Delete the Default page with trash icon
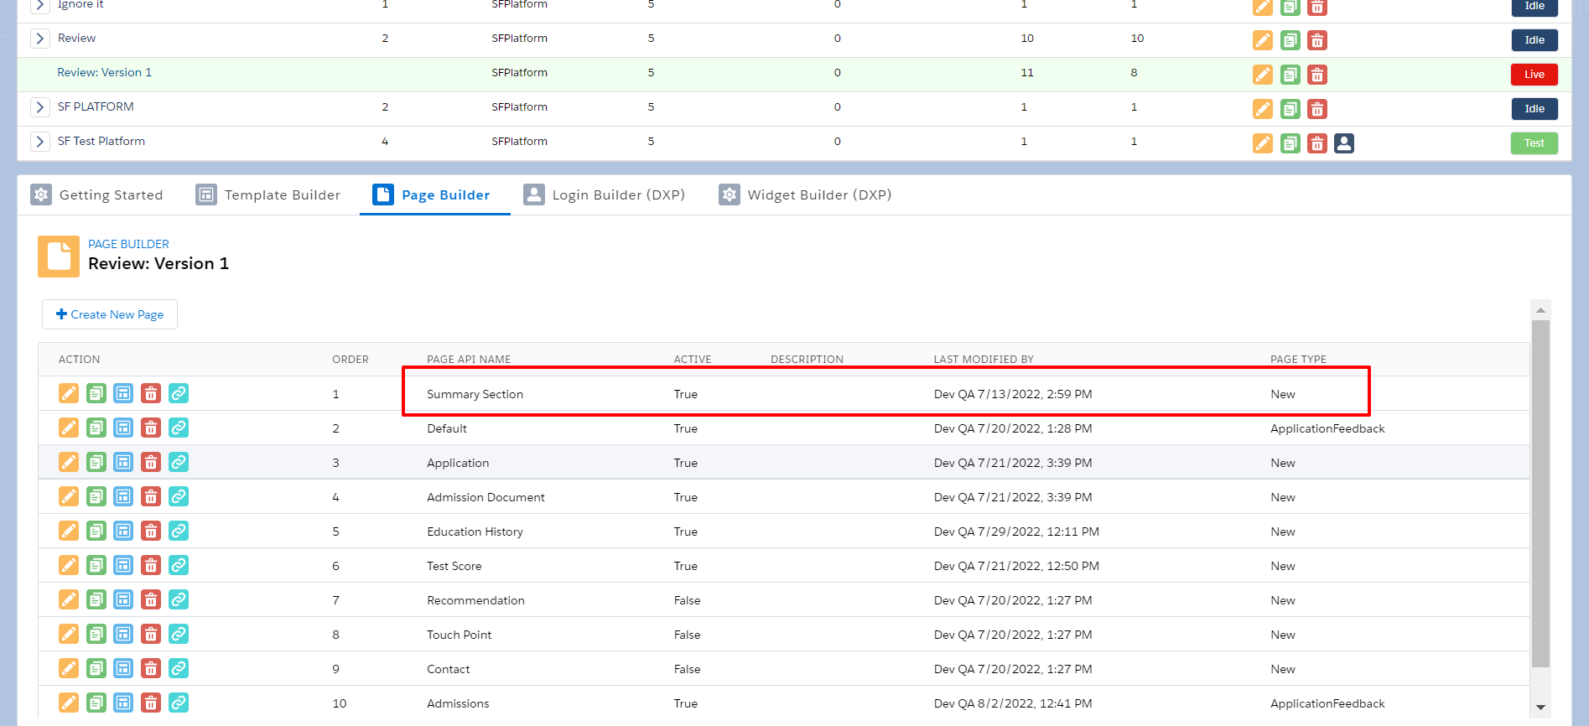This screenshot has height=726, width=1589. (x=151, y=428)
